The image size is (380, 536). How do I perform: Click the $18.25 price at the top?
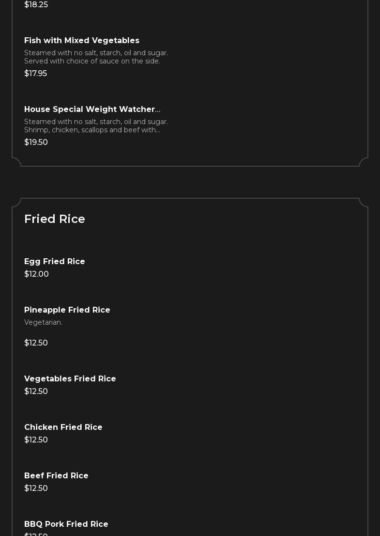coord(36,5)
